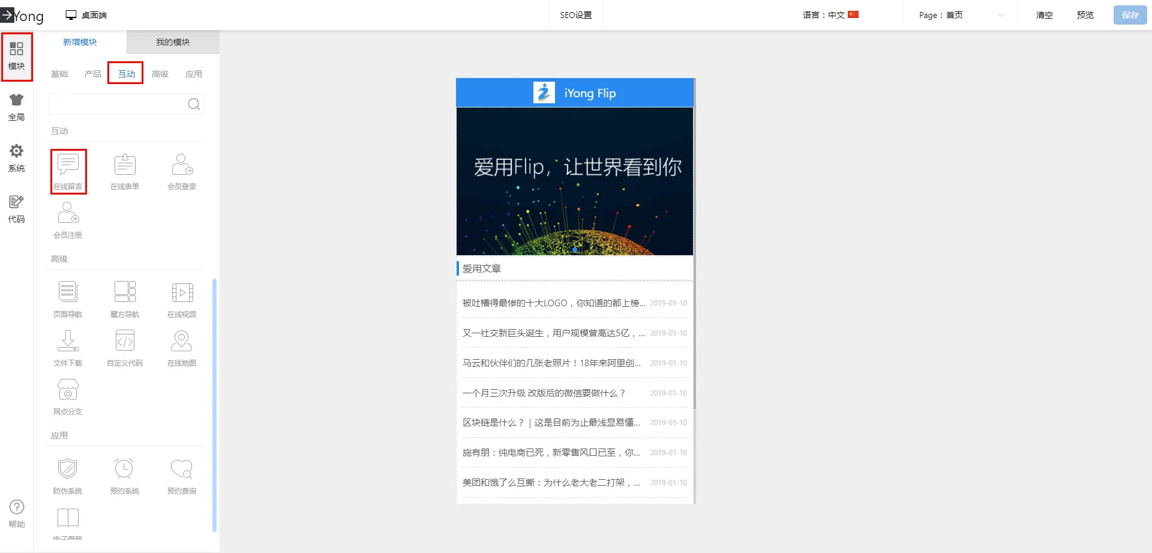Select the 在线地图 module icon
Viewport: 1152px width, 553px height.
coord(182,342)
